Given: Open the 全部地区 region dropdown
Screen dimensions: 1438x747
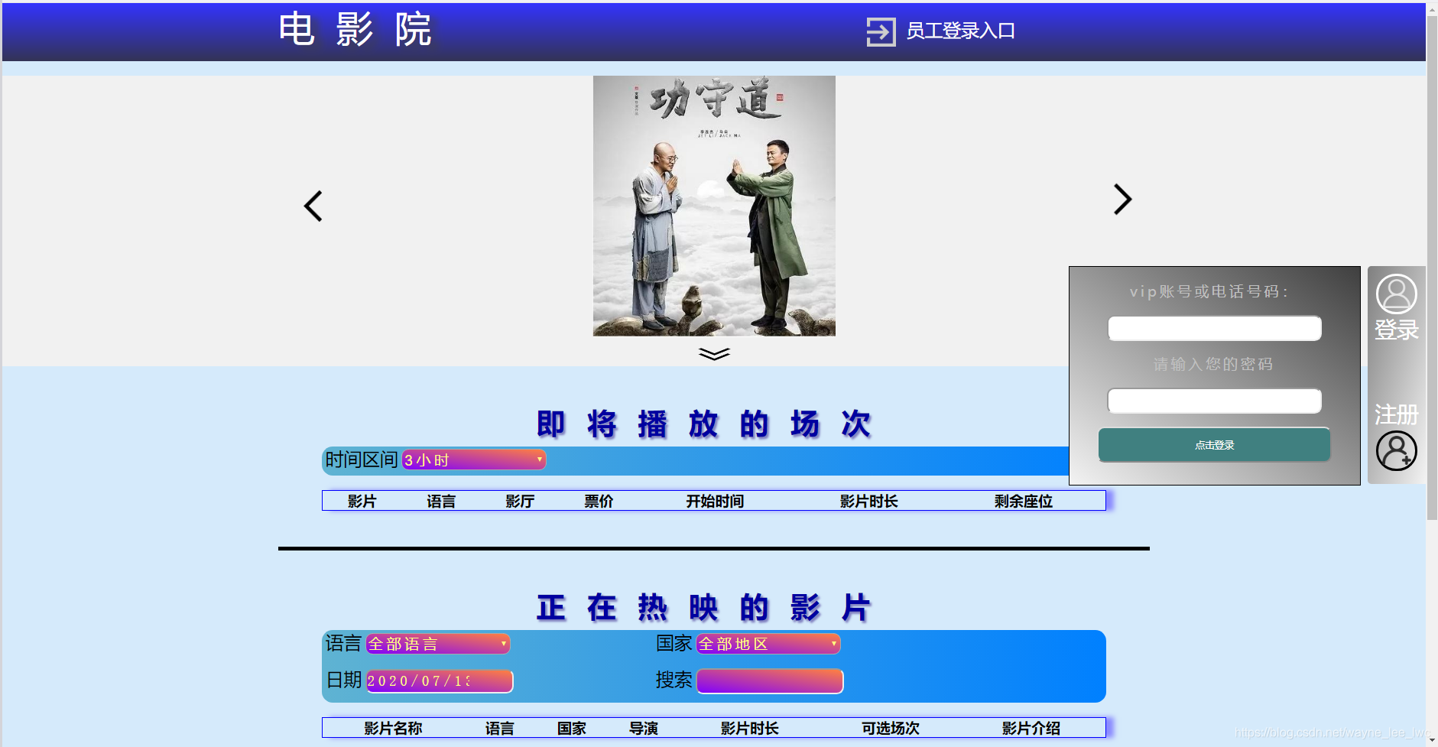Looking at the screenshot, I should point(767,644).
